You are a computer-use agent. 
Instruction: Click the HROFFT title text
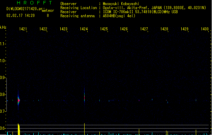[x=34, y=3]
